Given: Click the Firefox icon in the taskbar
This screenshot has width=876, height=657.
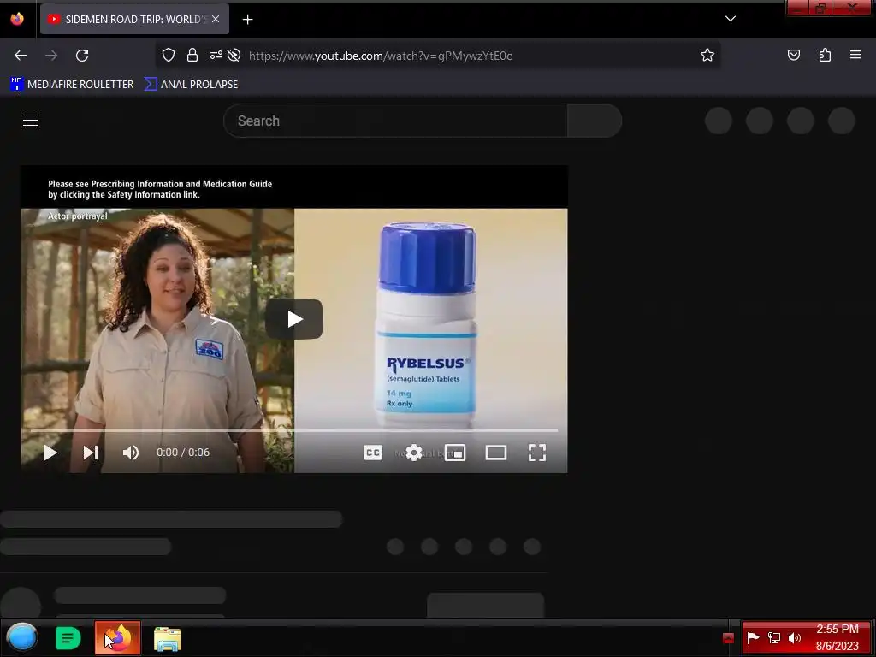Looking at the screenshot, I should 117,637.
